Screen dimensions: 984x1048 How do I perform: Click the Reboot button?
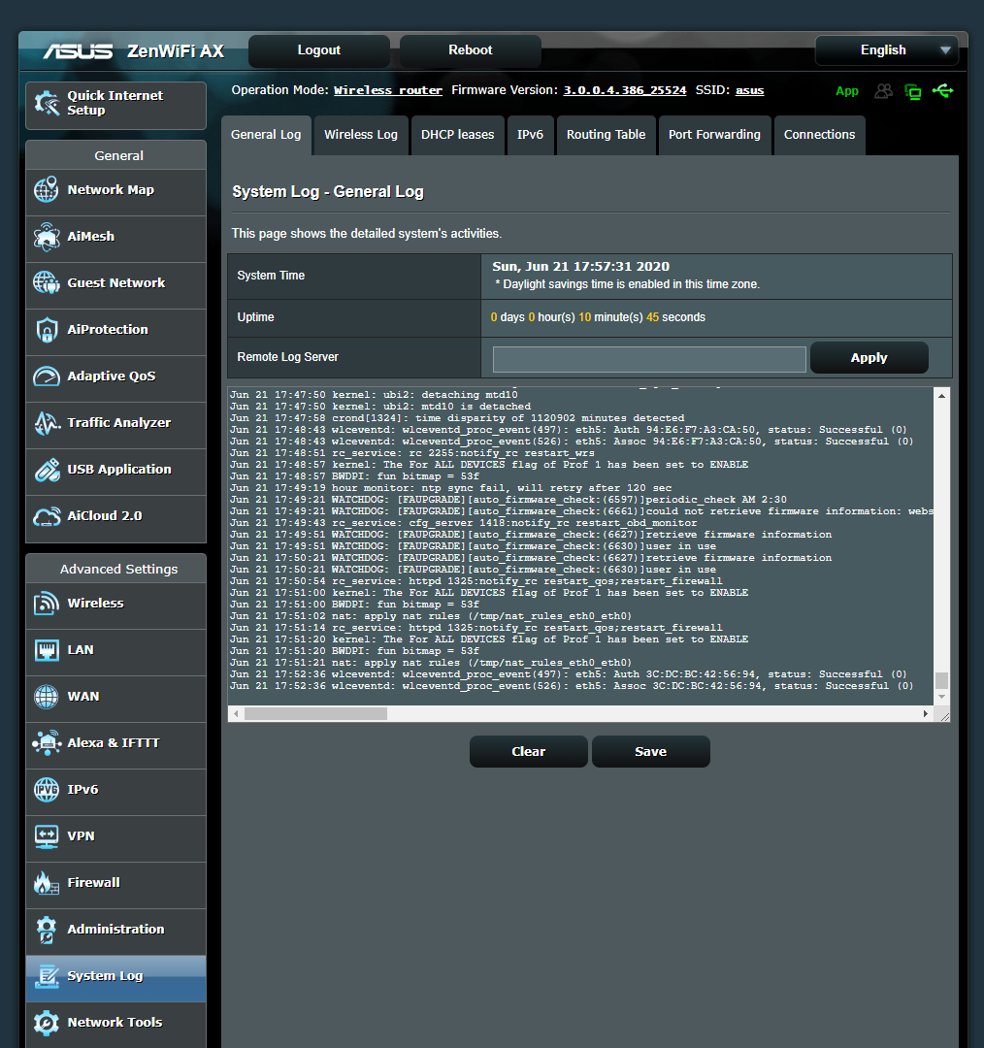470,50
